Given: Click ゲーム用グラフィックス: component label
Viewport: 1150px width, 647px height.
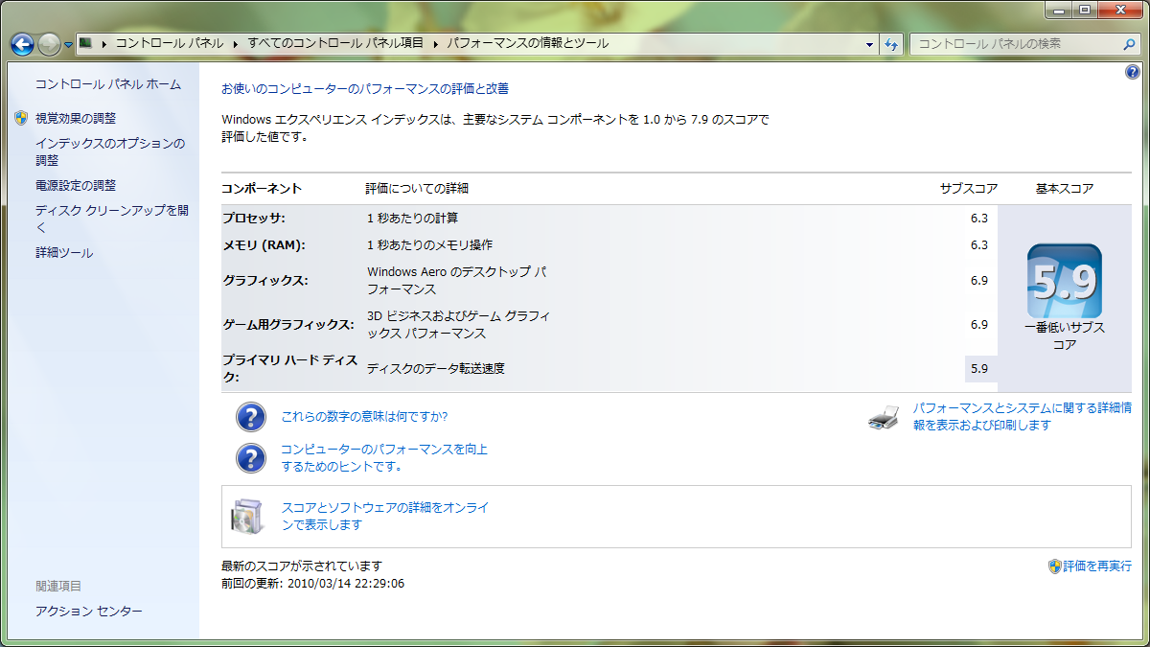Looking at the screenshot, I should tap(288, 325).
